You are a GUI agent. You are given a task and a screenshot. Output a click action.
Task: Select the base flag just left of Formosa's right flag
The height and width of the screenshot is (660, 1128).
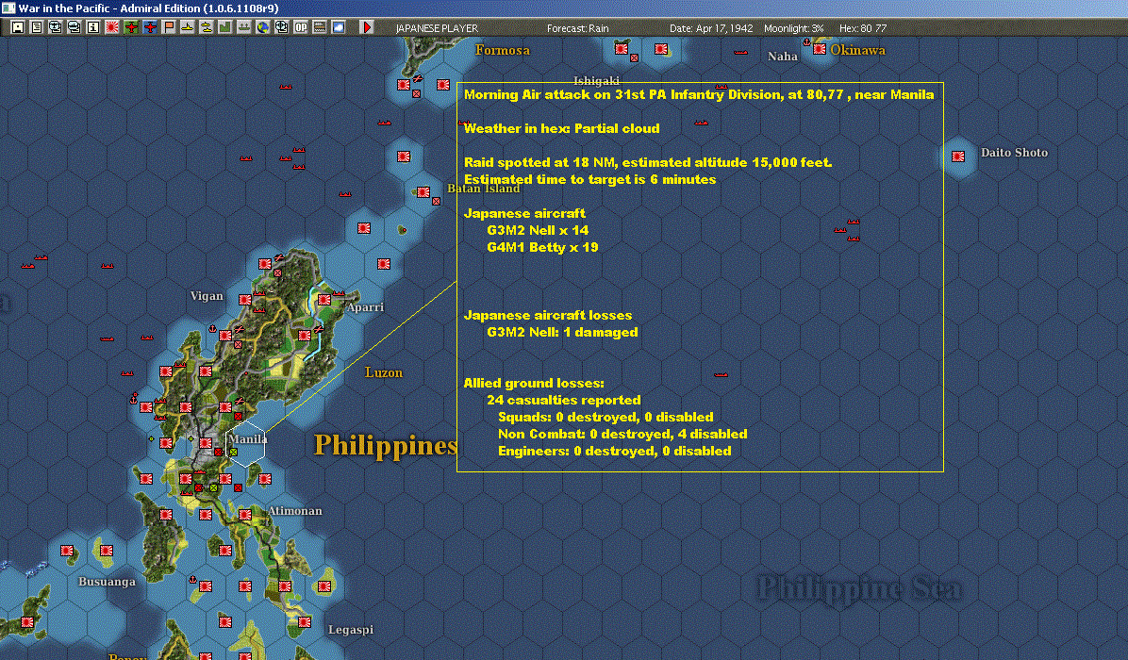tap(404, 85)
